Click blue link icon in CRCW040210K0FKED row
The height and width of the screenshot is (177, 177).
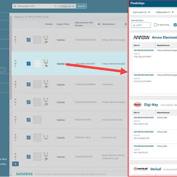point(29,40)
